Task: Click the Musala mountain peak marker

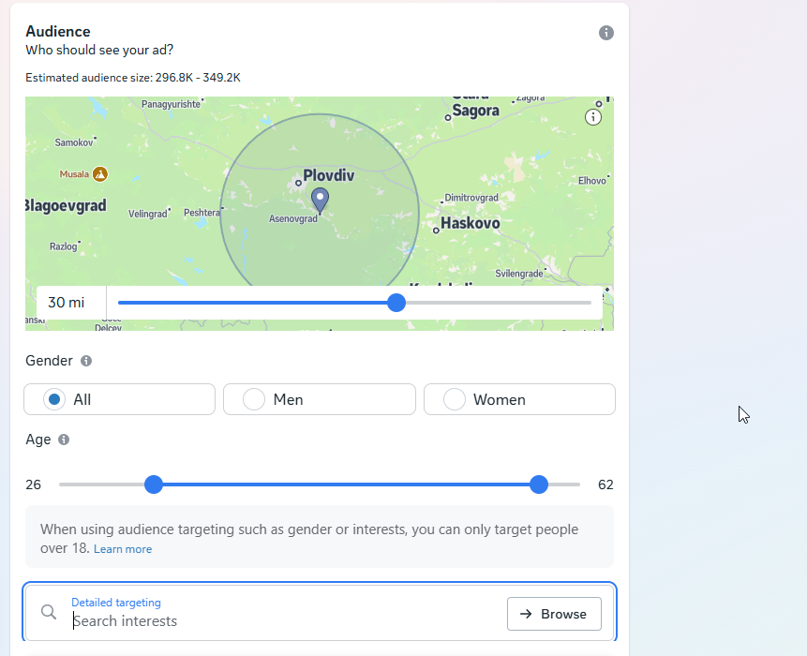Action: click(100, 174)
